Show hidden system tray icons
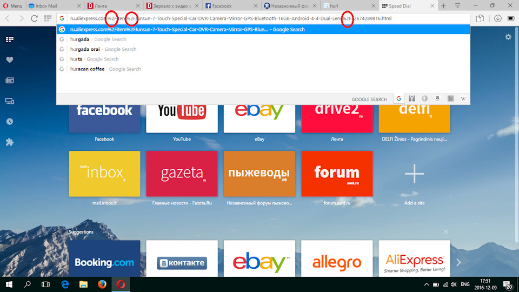Viewport: 519px width, 292px height. [x=427, y=284]
